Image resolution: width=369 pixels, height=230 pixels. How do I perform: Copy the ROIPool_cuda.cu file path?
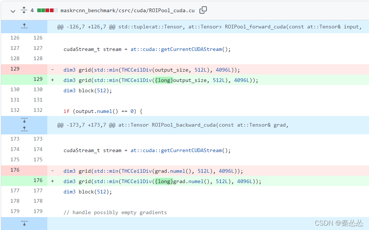pyautogui.click(x=203, y=10)
